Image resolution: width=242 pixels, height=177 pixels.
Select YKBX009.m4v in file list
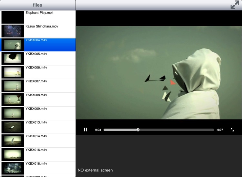38,113
